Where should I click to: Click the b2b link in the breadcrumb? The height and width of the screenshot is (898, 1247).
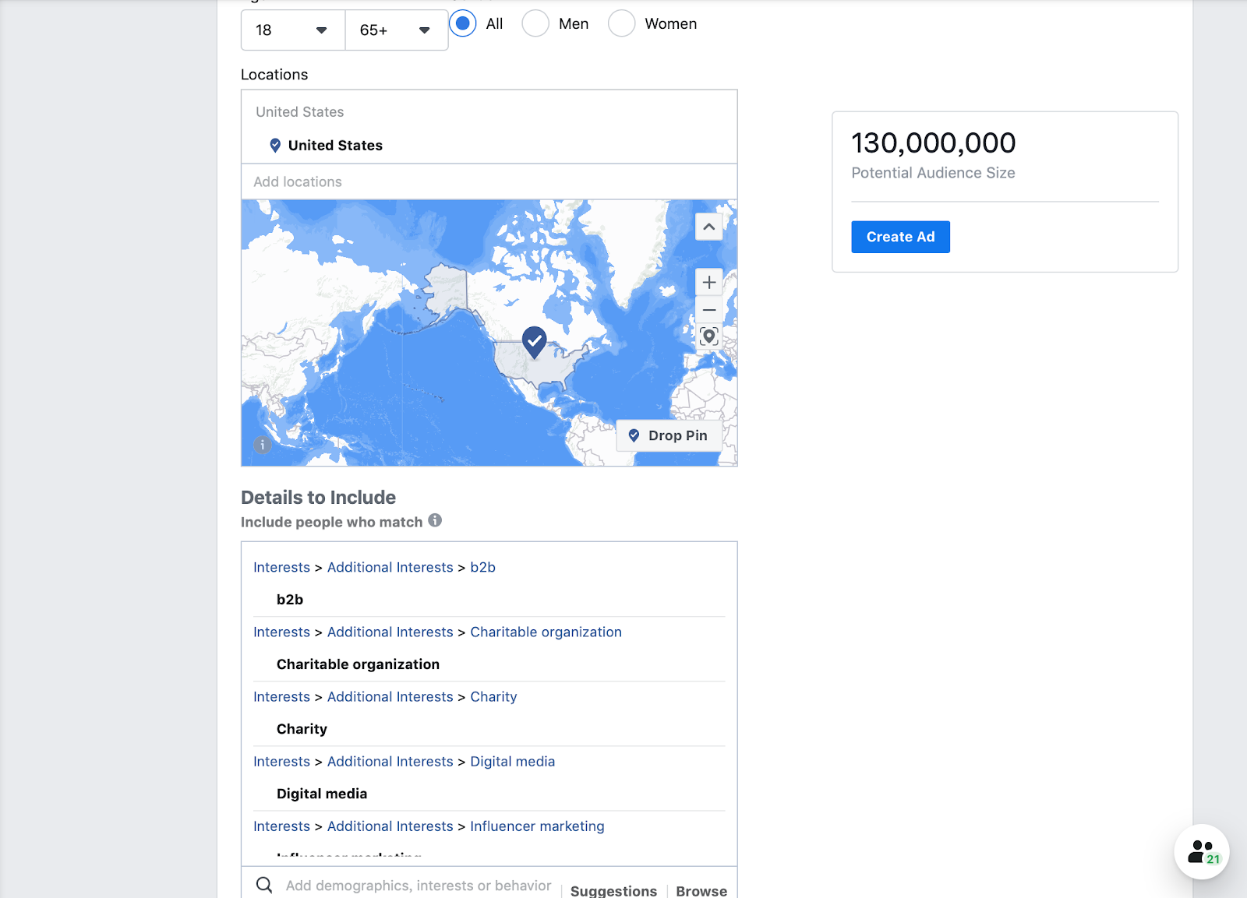(x=482, y=567)
